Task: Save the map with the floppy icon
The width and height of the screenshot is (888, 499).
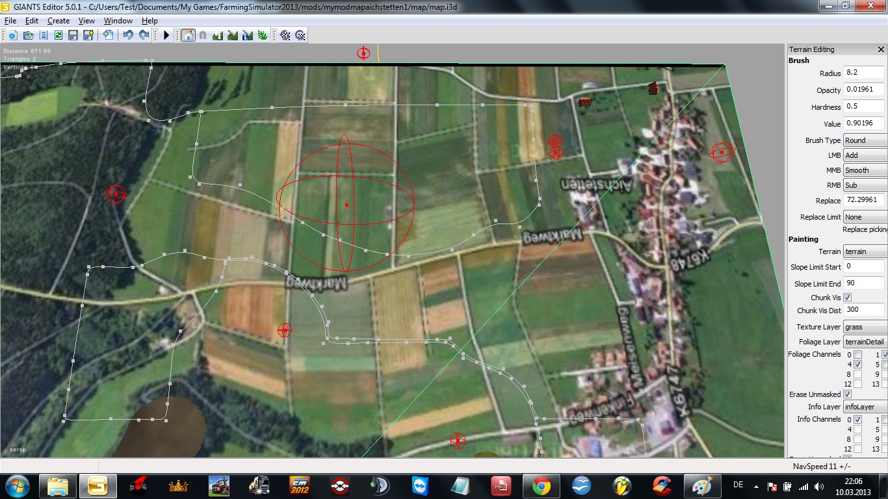Action: [73, 35]
